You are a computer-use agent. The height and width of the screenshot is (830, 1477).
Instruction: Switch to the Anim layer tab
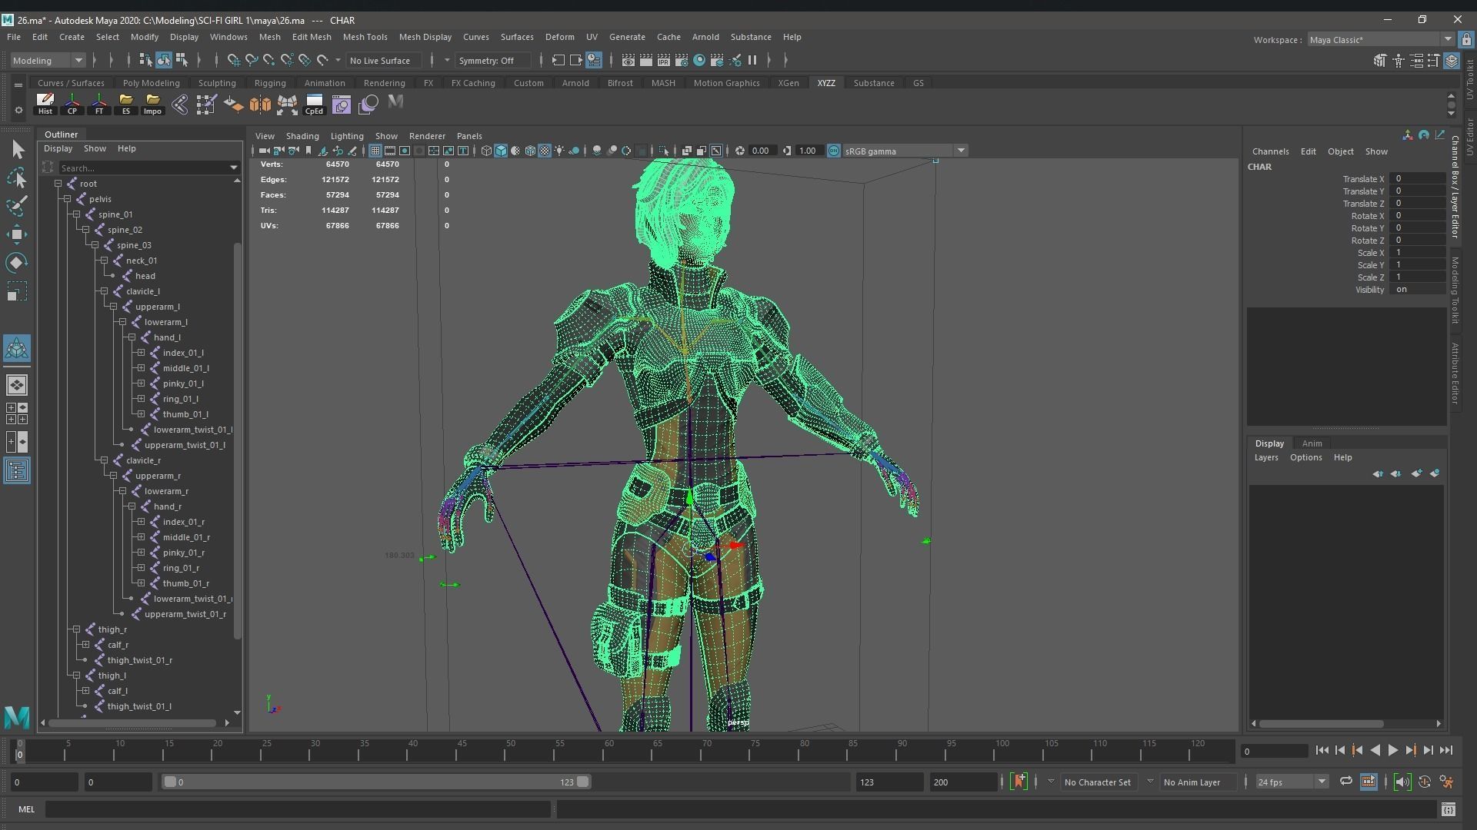click(x=1312, y=443)
